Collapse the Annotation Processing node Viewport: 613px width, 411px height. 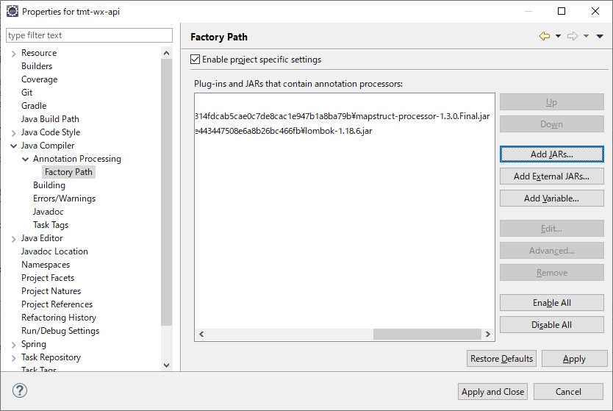[x=25, y=159]
